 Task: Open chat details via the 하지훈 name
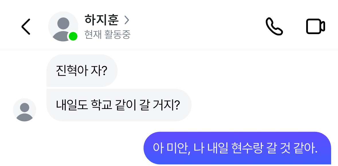[x=102, y=20]
